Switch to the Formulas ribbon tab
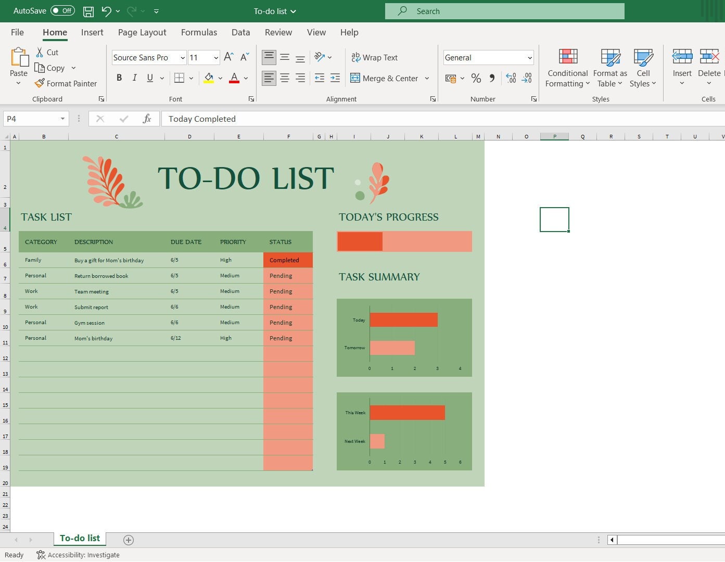Image resolution: width=725 pixels, height=562 pixels. tap(199, 32)
